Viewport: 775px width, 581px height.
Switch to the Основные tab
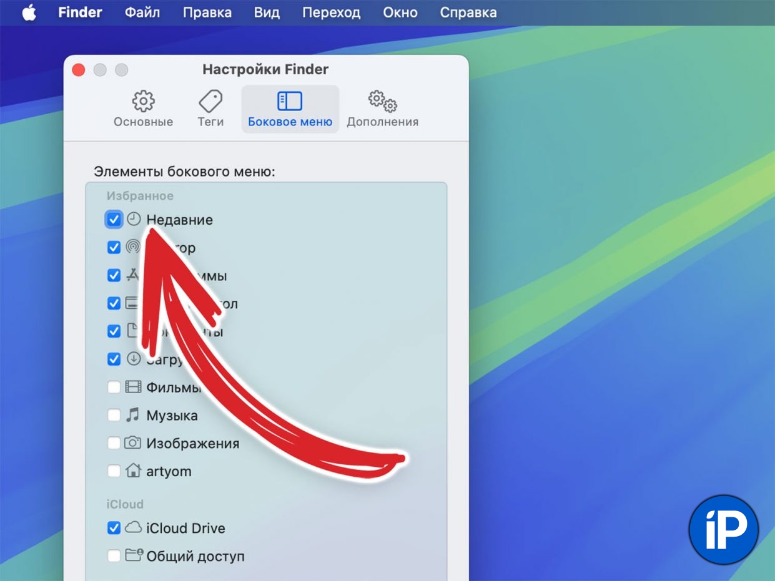pyautogui.click(x=143, y=109)
